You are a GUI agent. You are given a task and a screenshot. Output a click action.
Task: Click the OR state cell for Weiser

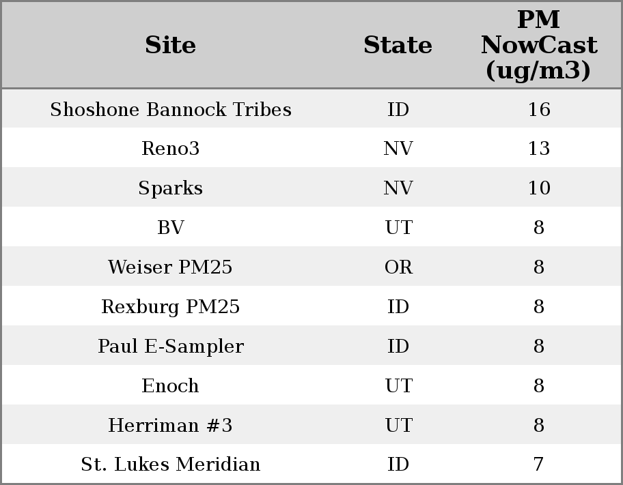[398, 267]
